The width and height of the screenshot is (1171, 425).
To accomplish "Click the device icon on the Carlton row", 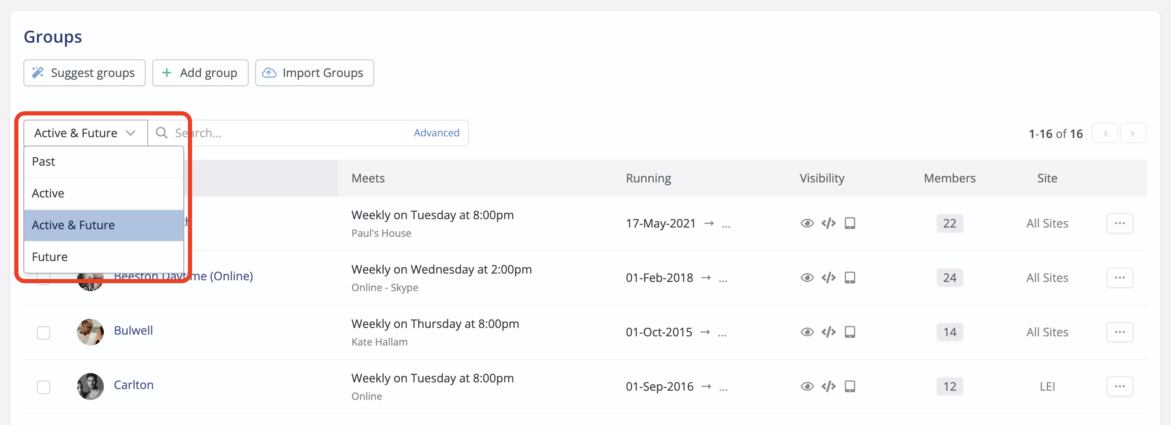I will point(850,386).
